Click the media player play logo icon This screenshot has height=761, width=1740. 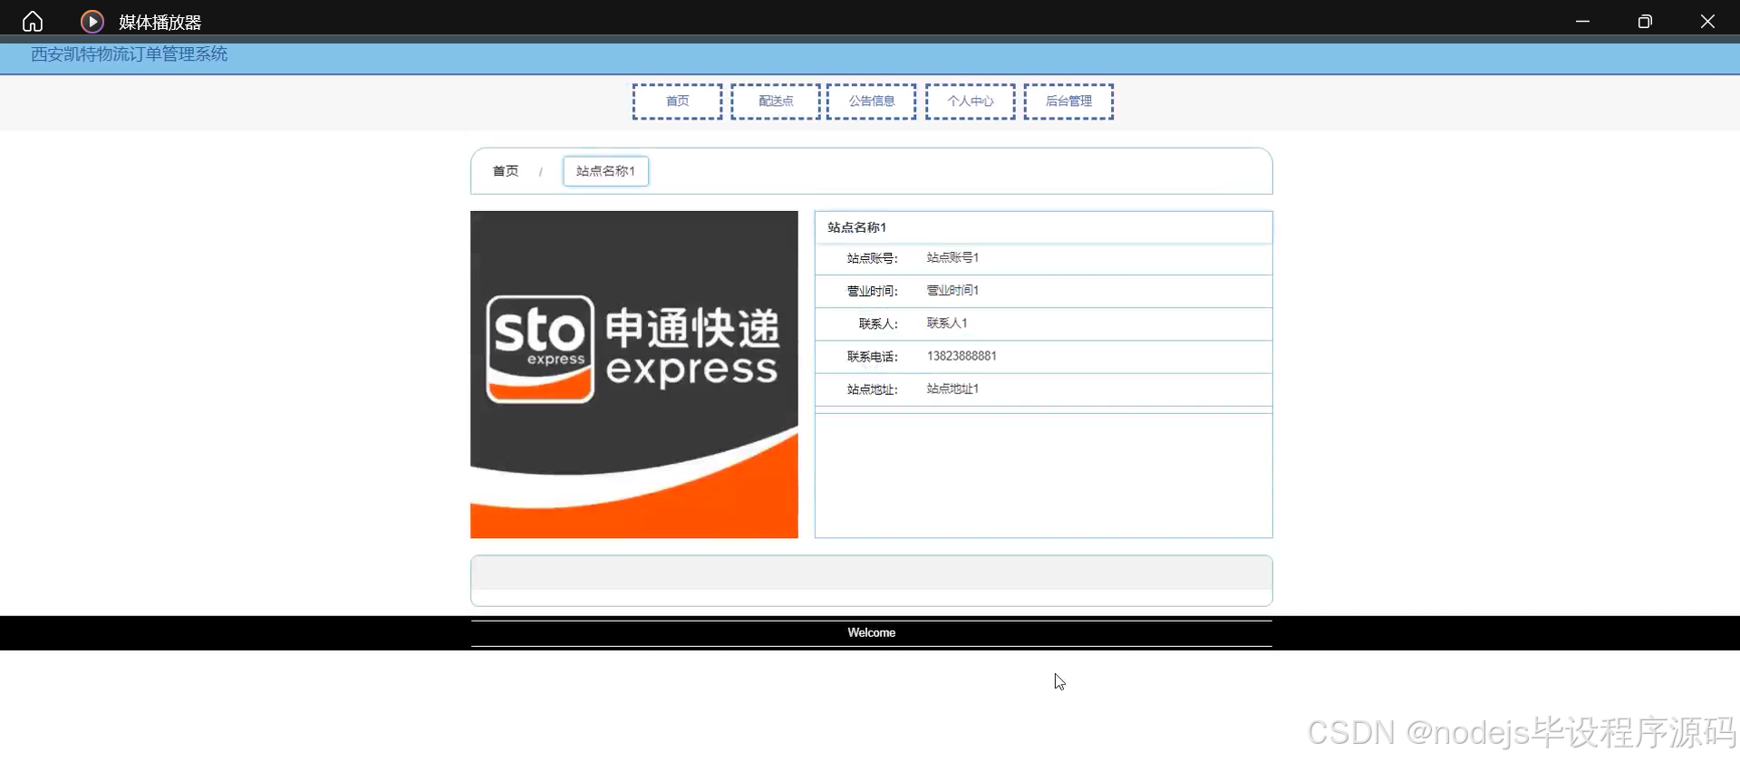tap(92, 21)
